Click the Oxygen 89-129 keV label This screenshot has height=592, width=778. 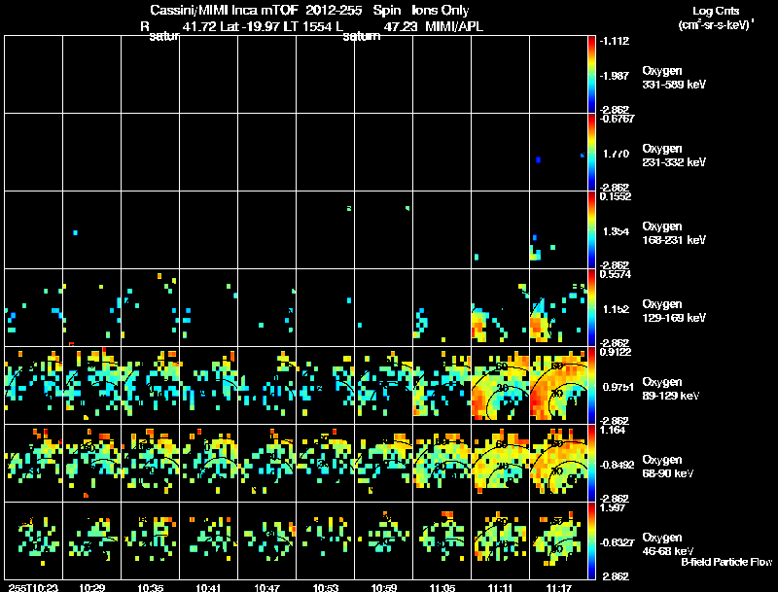[671, 389]
